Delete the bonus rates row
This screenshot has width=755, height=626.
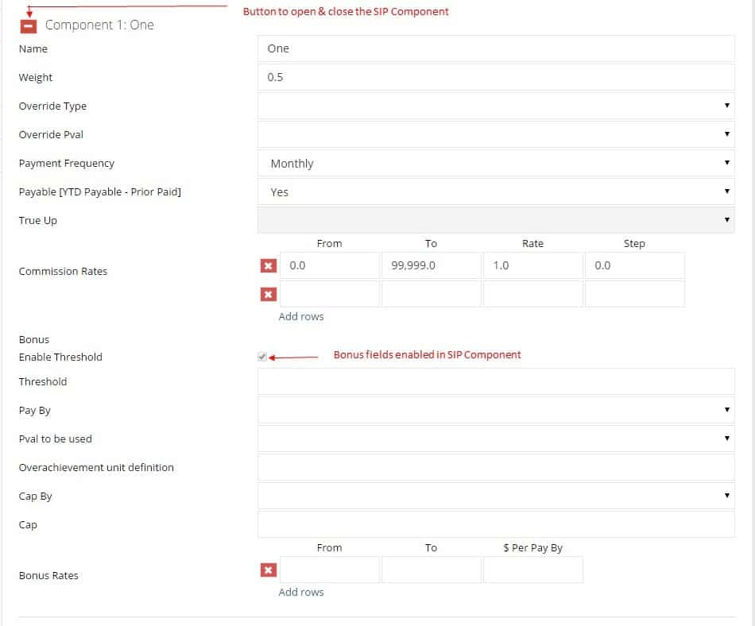click(x=268, y=570)
